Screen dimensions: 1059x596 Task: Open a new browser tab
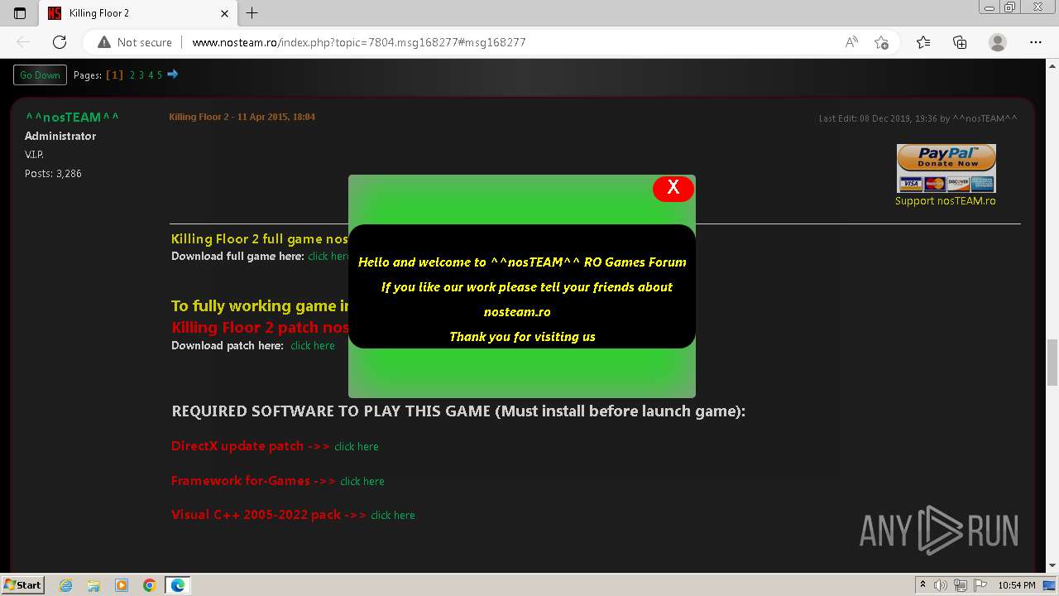pos(252,13)
